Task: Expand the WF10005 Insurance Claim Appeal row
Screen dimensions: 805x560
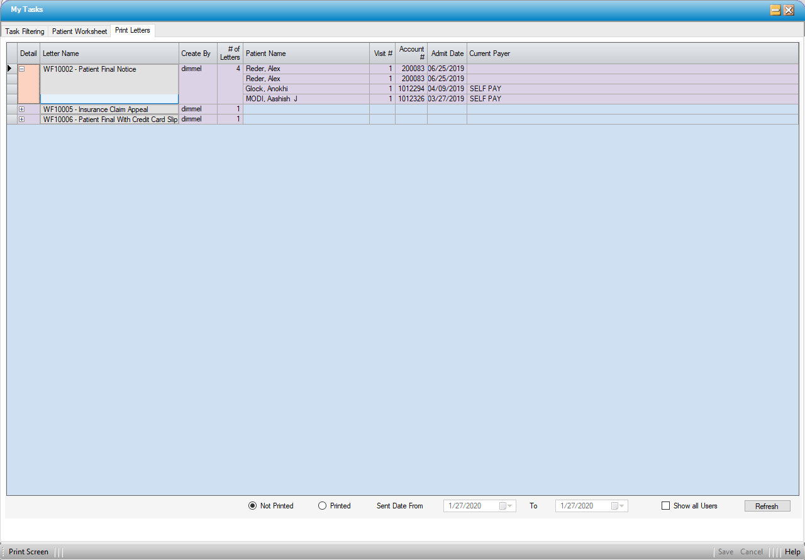Action: (x=21, y=109)
